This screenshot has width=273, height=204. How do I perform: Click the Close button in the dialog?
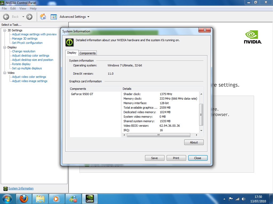198,158
